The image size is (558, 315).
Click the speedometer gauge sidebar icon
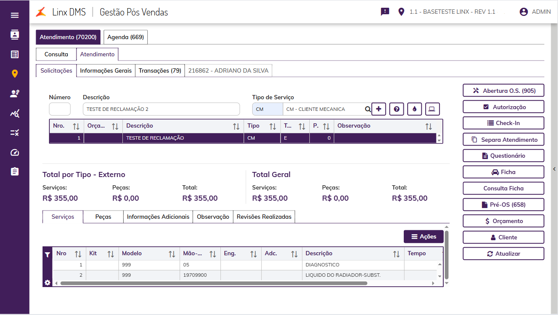pos(15,153)
